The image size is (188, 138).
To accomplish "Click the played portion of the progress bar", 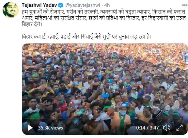I will point(30,118).
